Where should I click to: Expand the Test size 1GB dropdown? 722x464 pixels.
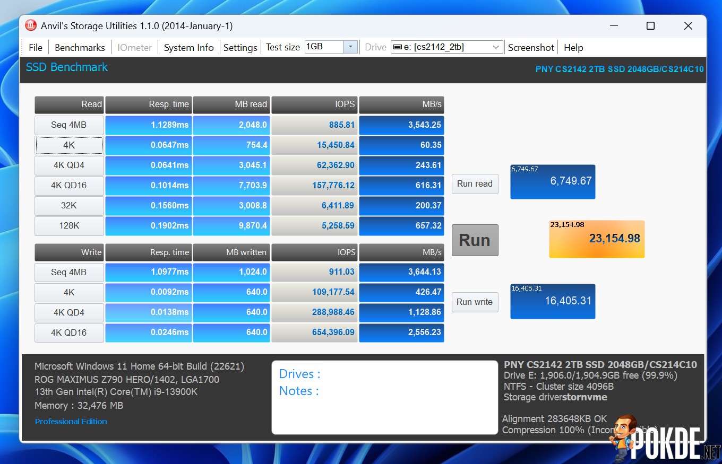coord(350,47)
